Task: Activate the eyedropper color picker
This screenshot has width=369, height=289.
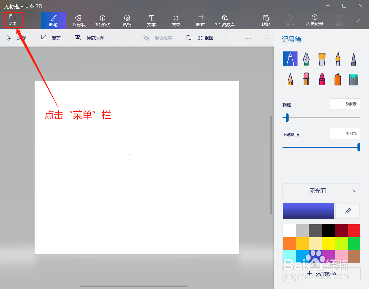Action: (347, 211)
